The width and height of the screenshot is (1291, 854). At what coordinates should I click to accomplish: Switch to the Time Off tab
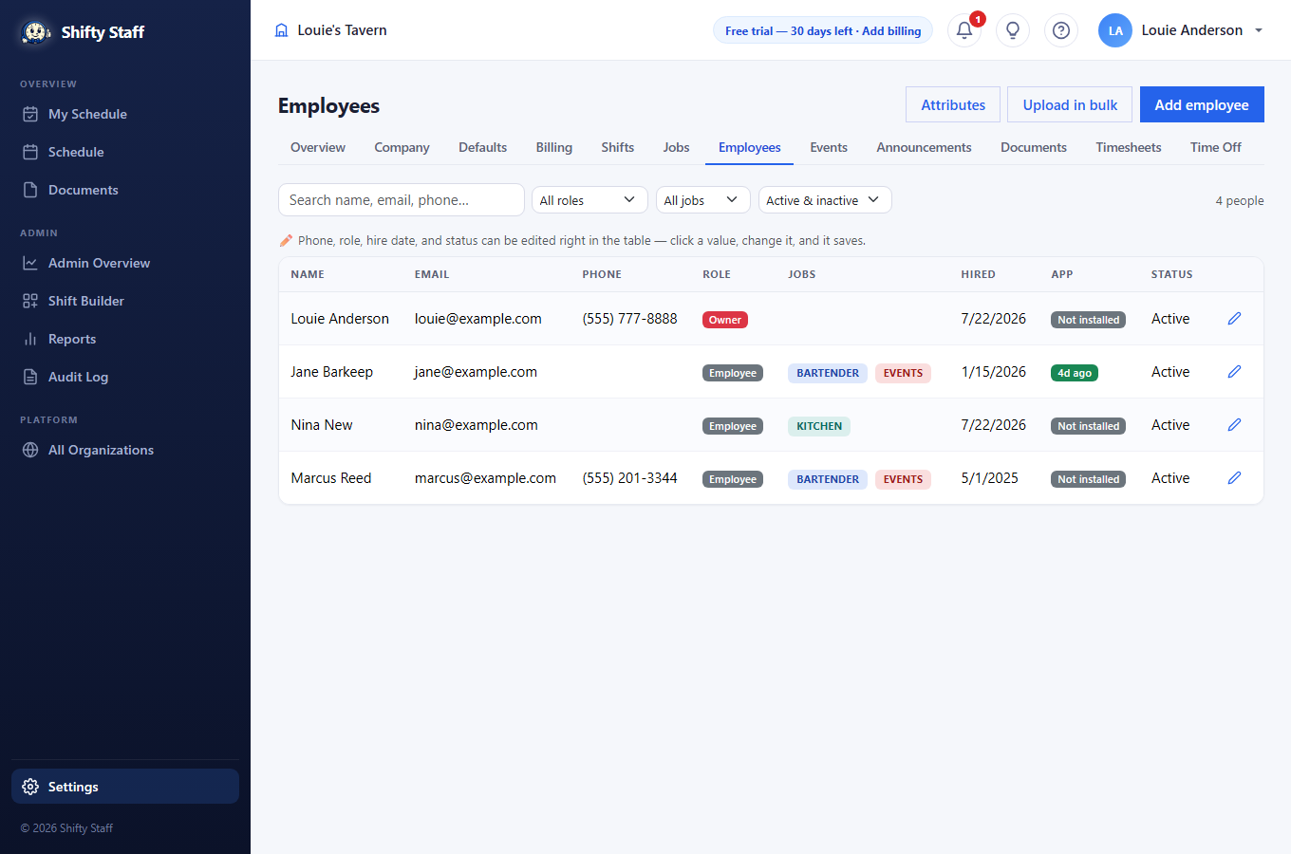(1216, 147)
